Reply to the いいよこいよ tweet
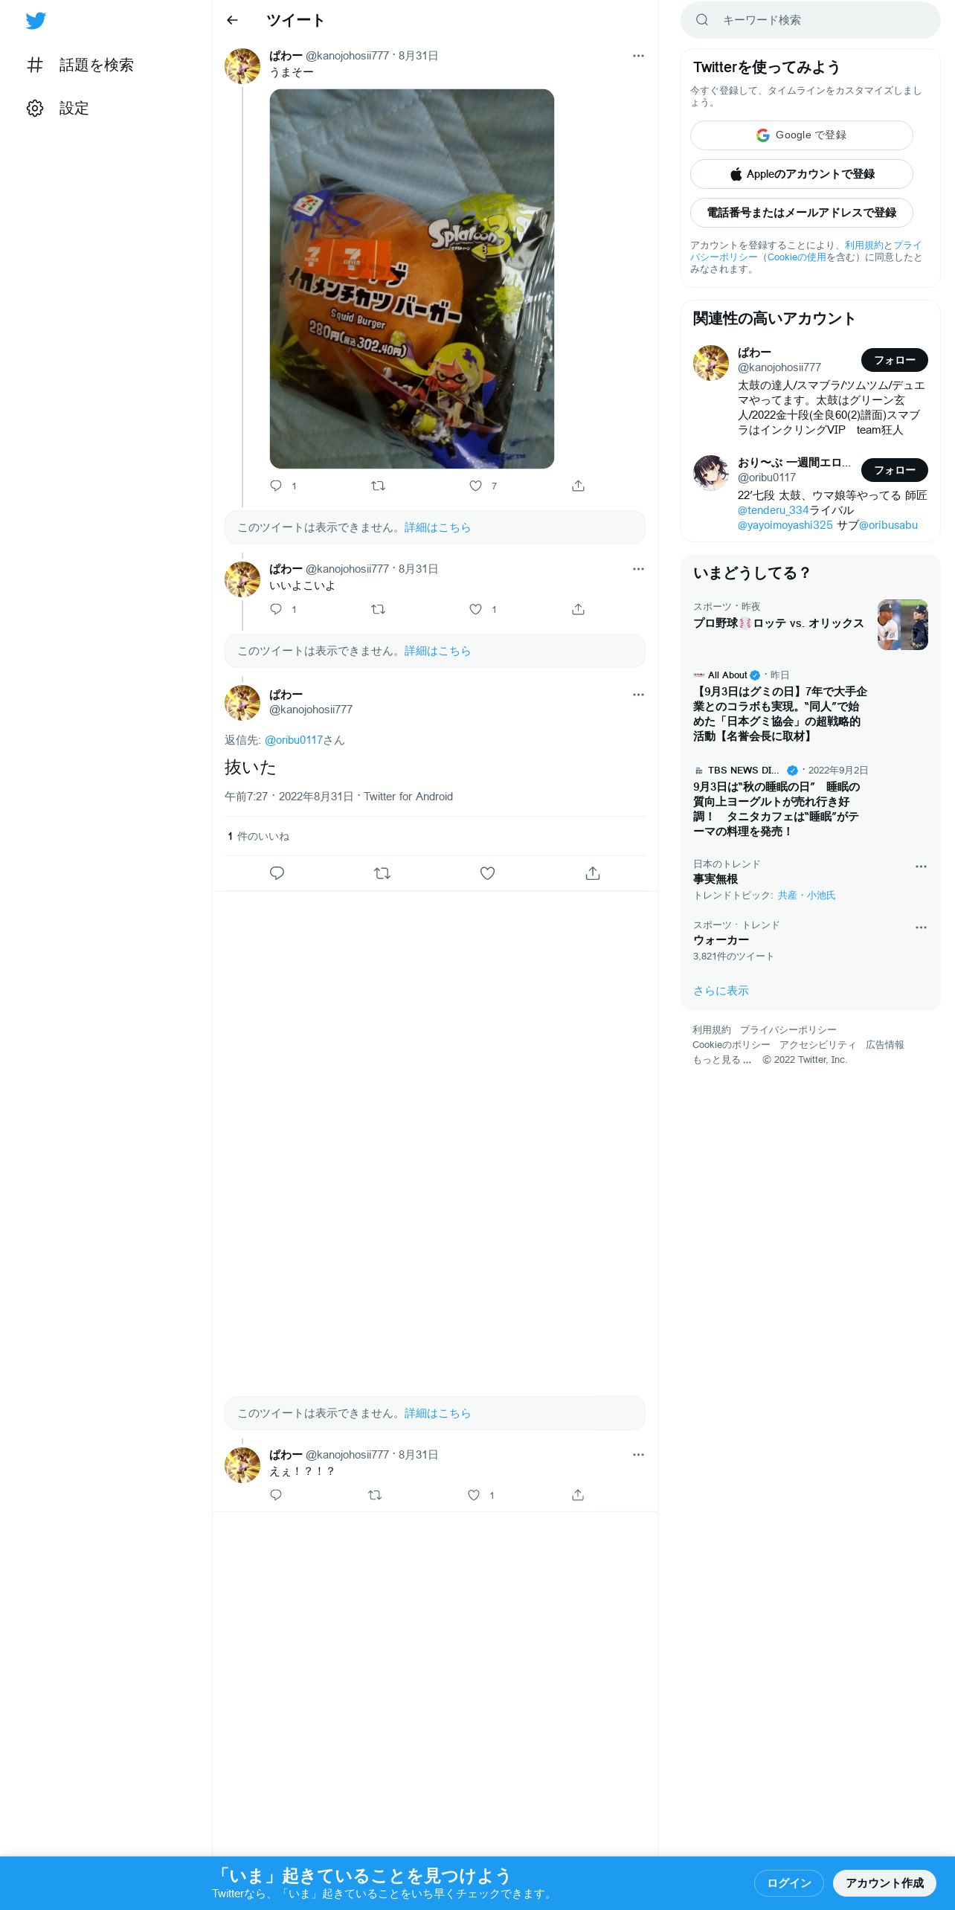Viewport: 955px width, 1910px height. click(276, 609)
